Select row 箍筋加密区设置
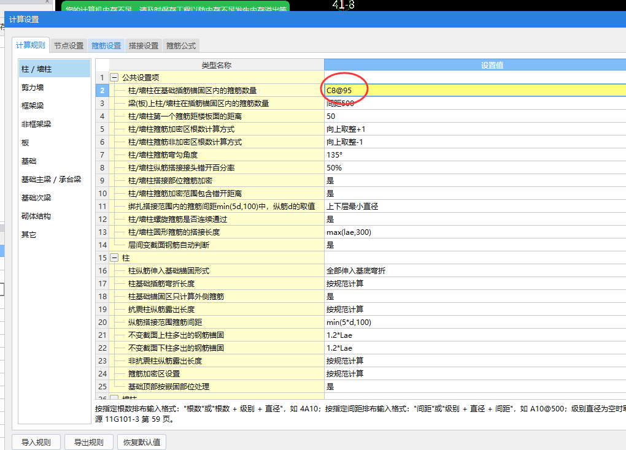This screenshot has height=450, width=626. (217, 373)
